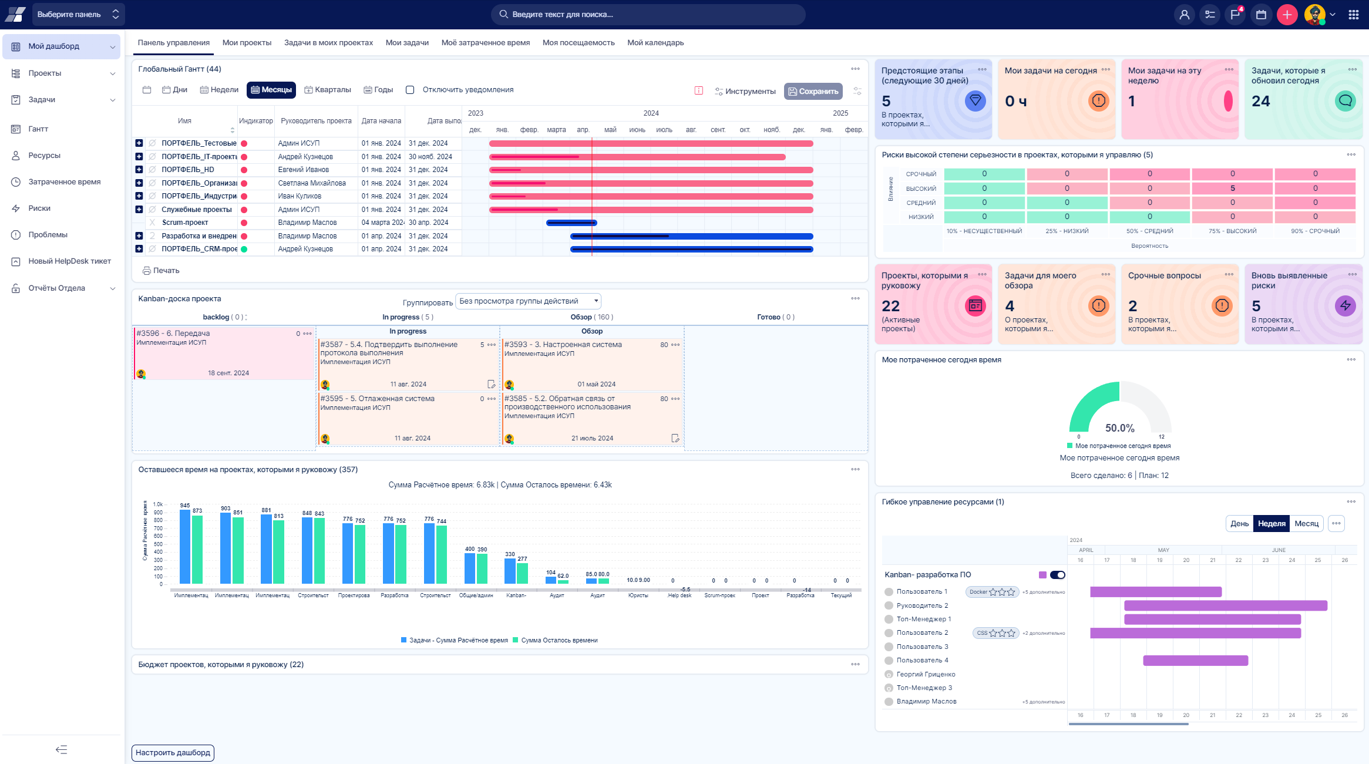The width and height of the screenshot is (1369, 764).
Task: Collapse the sidebar with the arrow icon
Action: pyautogui.click(x=62, y=749)
